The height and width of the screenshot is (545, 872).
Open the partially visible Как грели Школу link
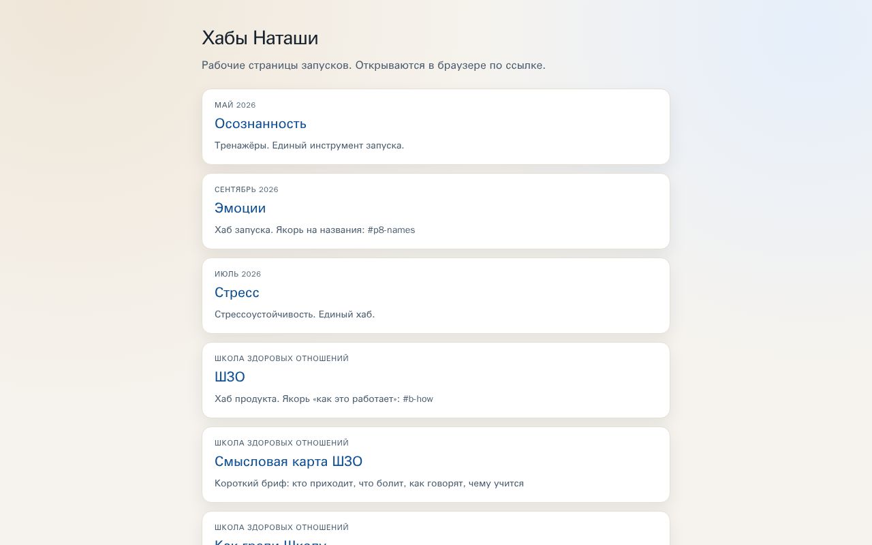(x=270, y=542)
